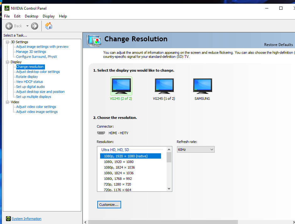Collapse the Display tree node
Image resolution: width=295 pixels, height=224 pixels.
[7, 62]
